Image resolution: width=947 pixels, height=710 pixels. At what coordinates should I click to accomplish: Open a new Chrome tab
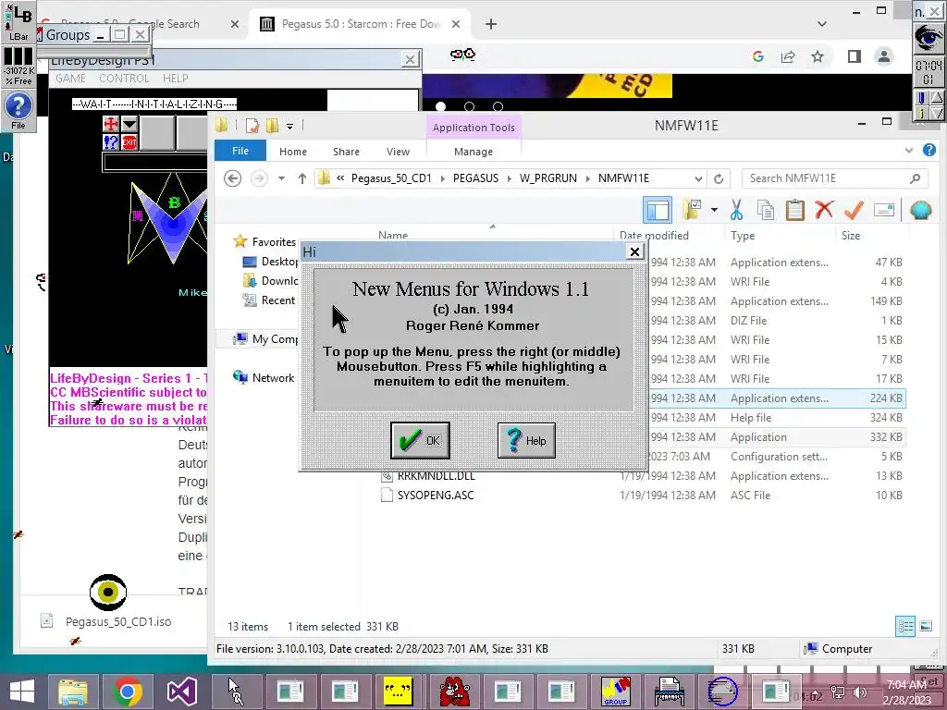click(x=491, y=24)
